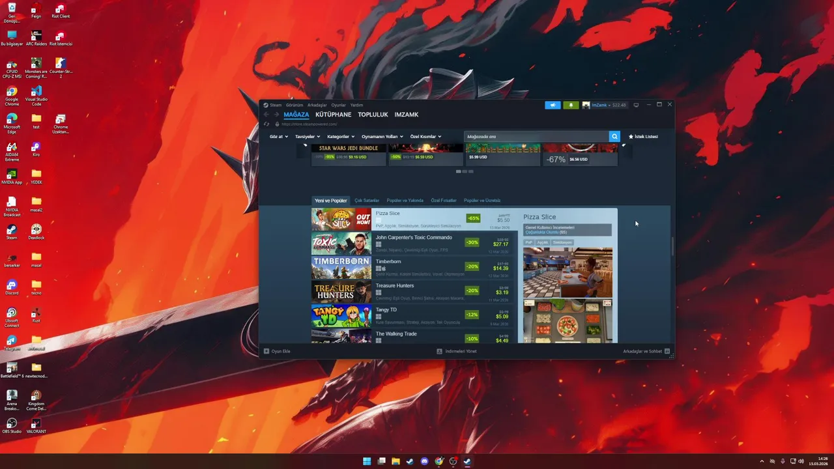Screen dimensions: 834x469
Task: Open the IMZAMK profile section
Action: click(407, 115)
